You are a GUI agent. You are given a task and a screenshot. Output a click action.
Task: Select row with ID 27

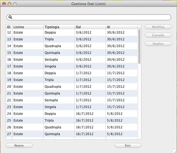pos(72,134)
